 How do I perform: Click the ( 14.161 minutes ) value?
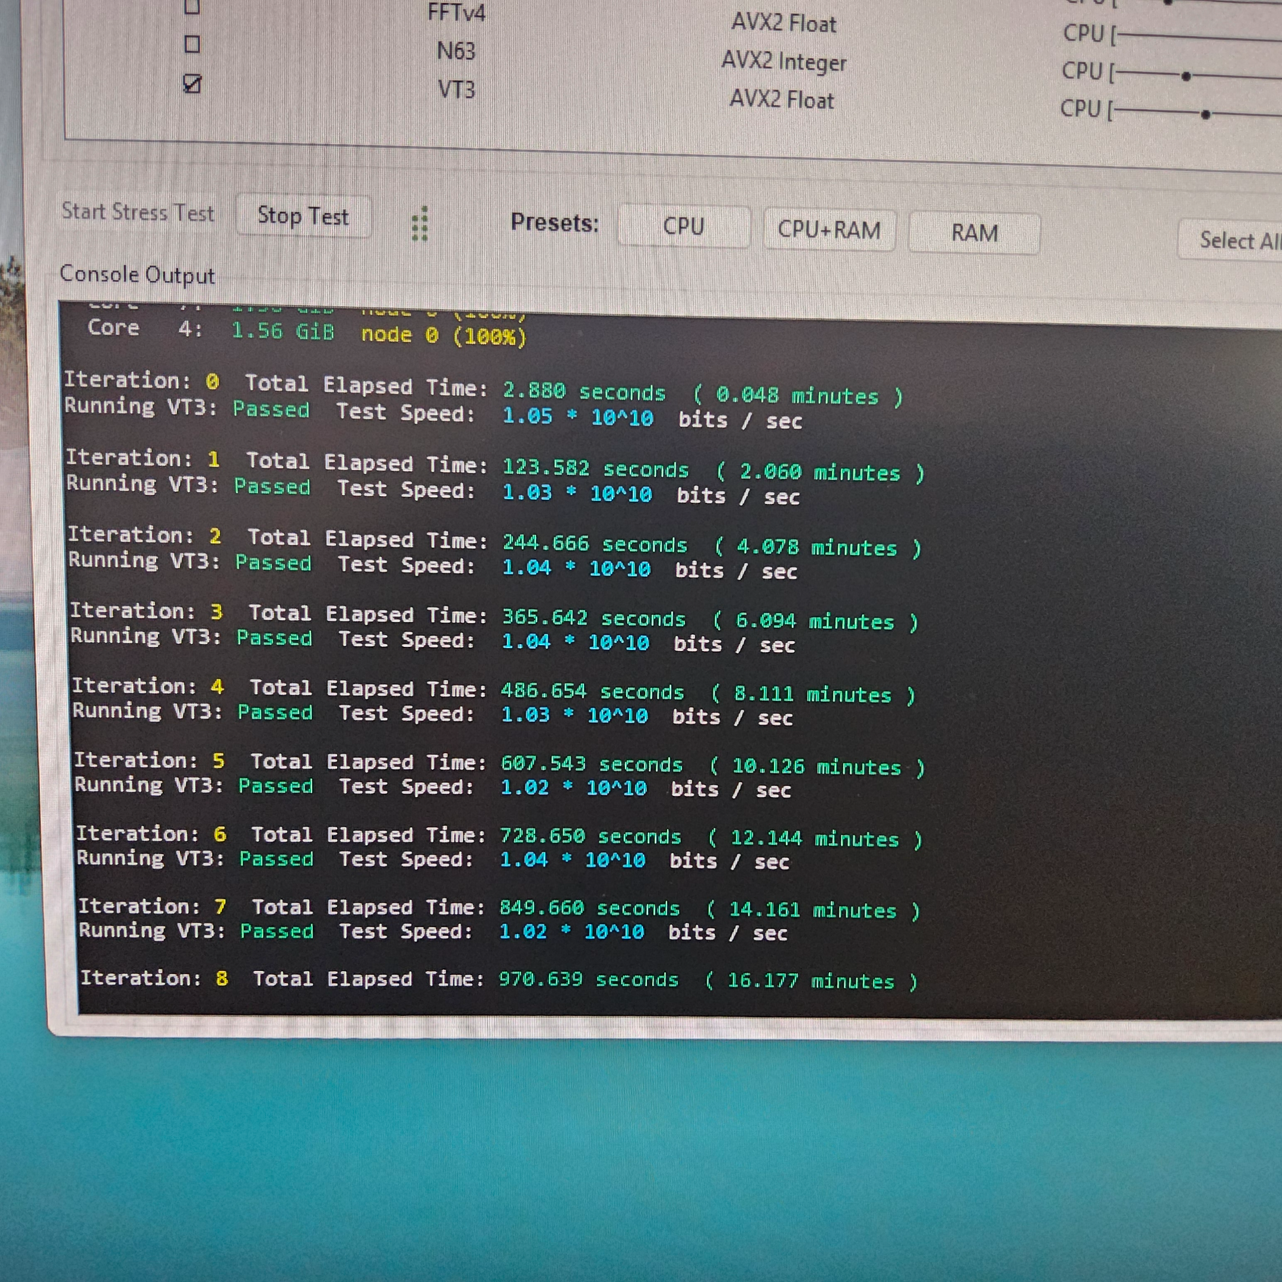click(x=813, y=910)
